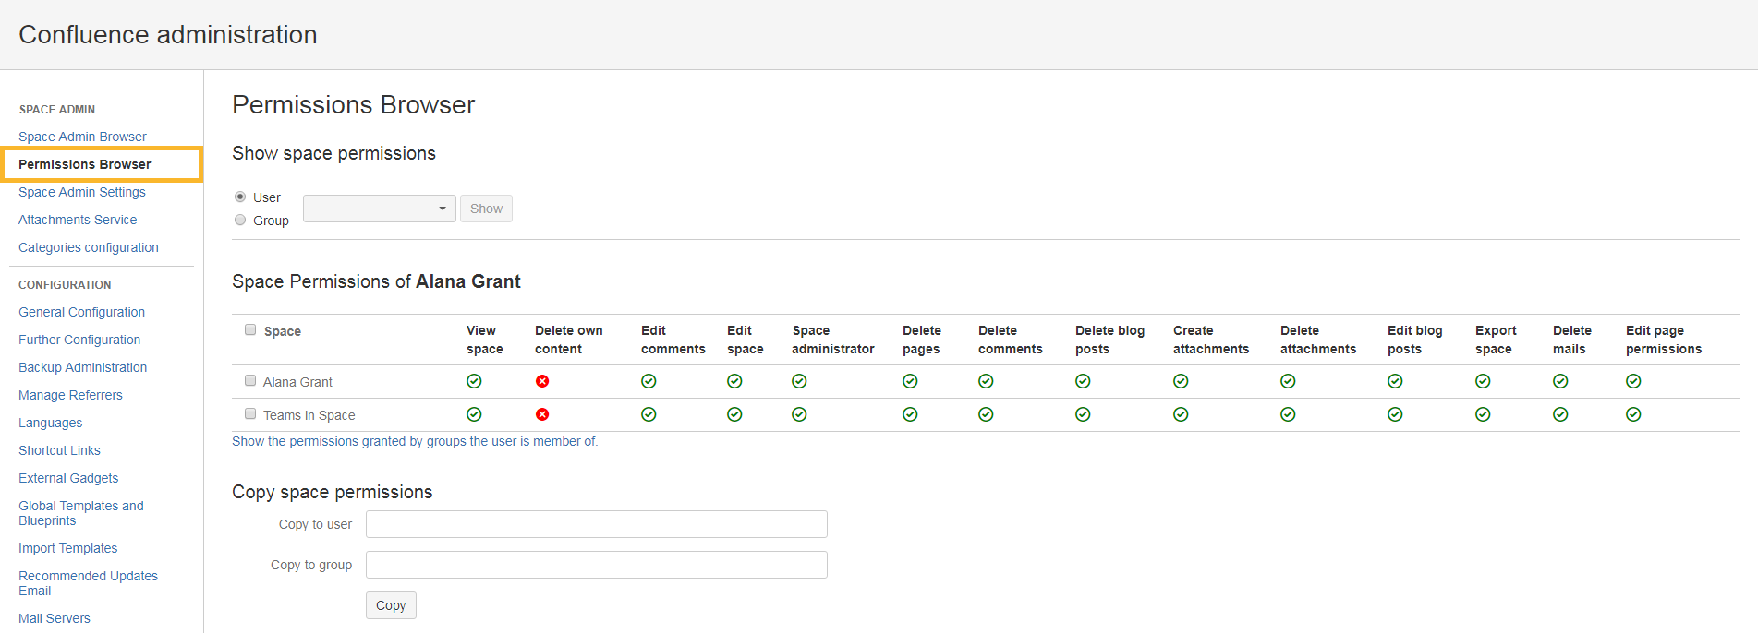1758x633 pixels.
Task: Click Alana Grant's red Delete own content icon
Action: [542, 381]
